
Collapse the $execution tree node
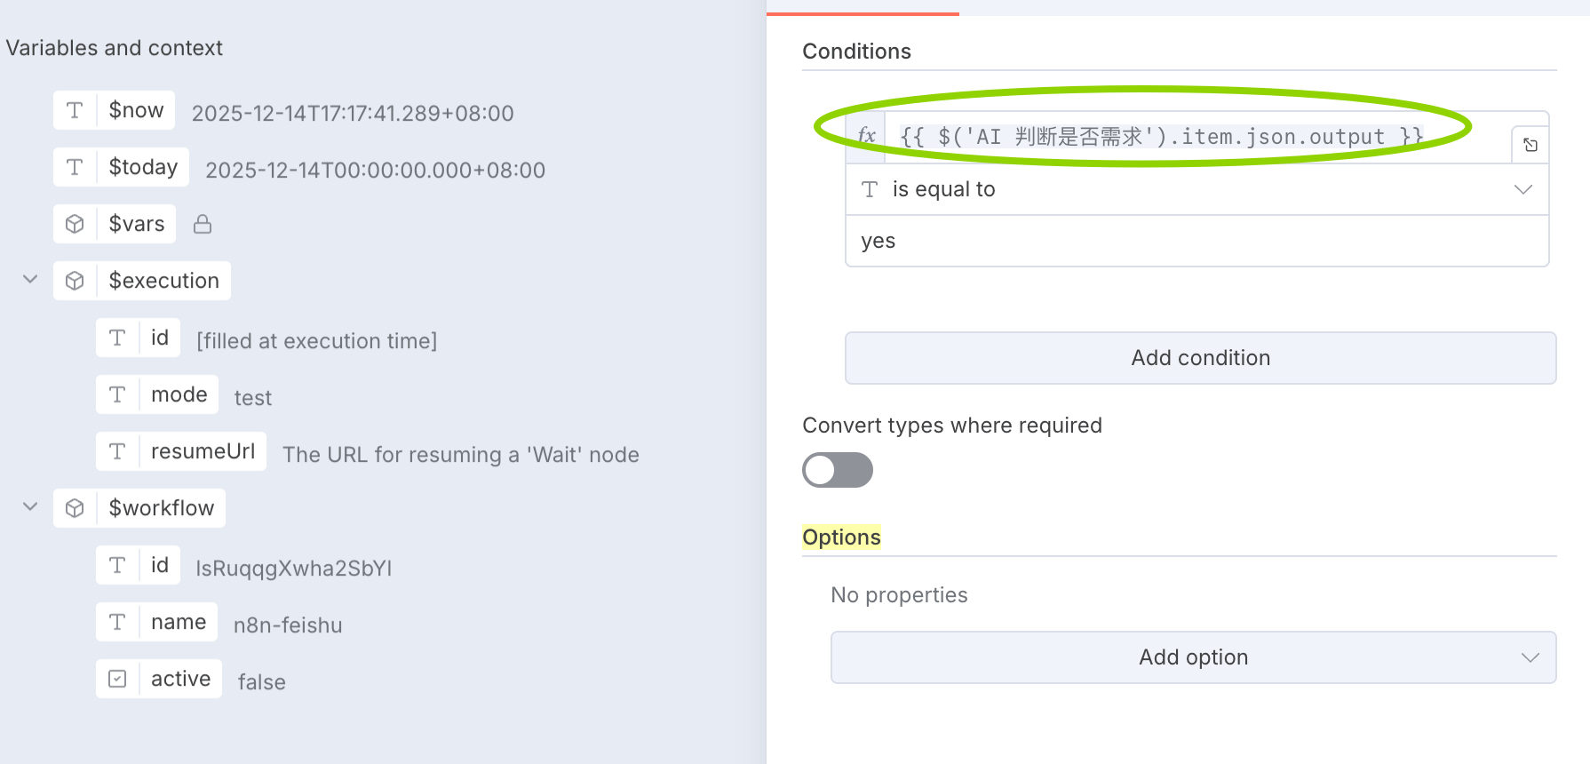pos(30,279)
